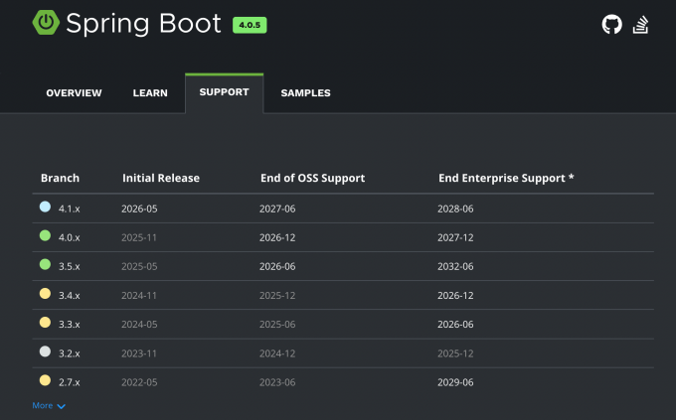Screen dimensions: 676x420
Task: Click the Spring Boot power logo icon
Action: (46, 22)
